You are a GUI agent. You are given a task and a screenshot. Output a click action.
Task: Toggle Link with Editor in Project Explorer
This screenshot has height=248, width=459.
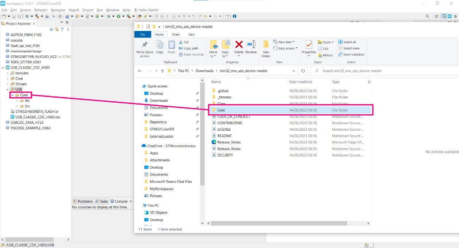pos(57,29)
